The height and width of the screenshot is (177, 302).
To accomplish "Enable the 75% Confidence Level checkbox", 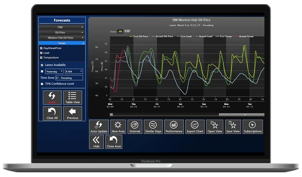I will 42,84.
